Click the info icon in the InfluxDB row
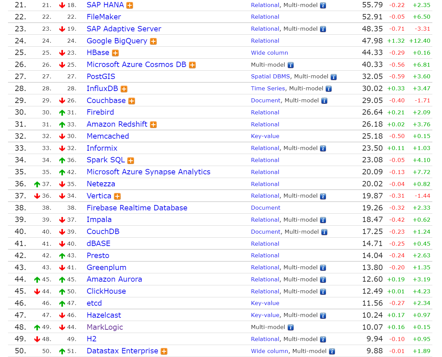Image resolution: width=442 pixels, height=357 pixels. click(x=329, y=89)
